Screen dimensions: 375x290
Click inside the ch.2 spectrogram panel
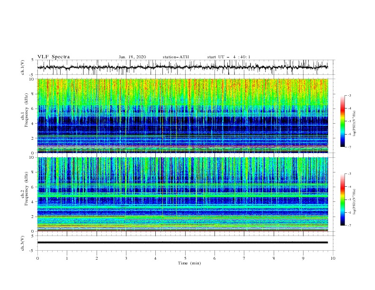coord(182,194)
